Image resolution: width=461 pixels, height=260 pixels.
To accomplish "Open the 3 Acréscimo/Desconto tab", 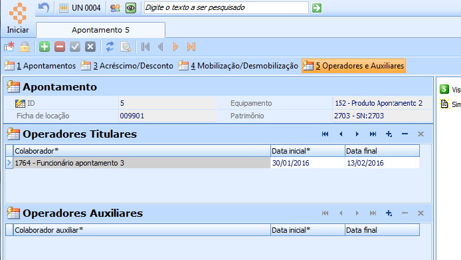I will click(127, 66).
